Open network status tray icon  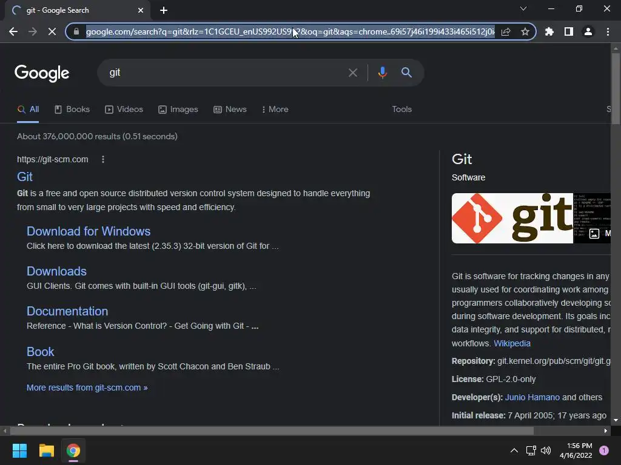531,450
